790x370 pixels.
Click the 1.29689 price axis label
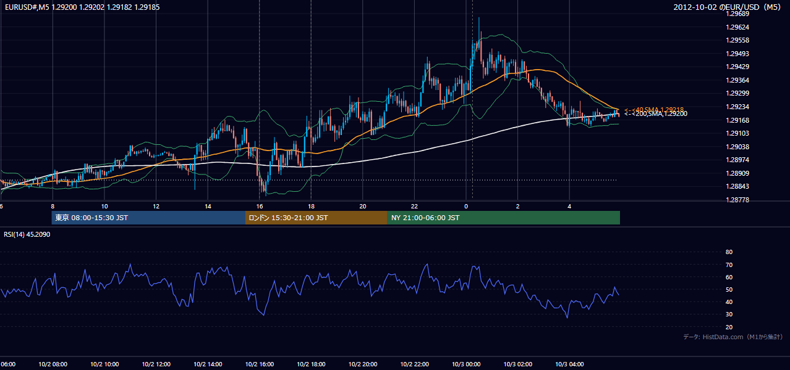[x=738, y=14]
